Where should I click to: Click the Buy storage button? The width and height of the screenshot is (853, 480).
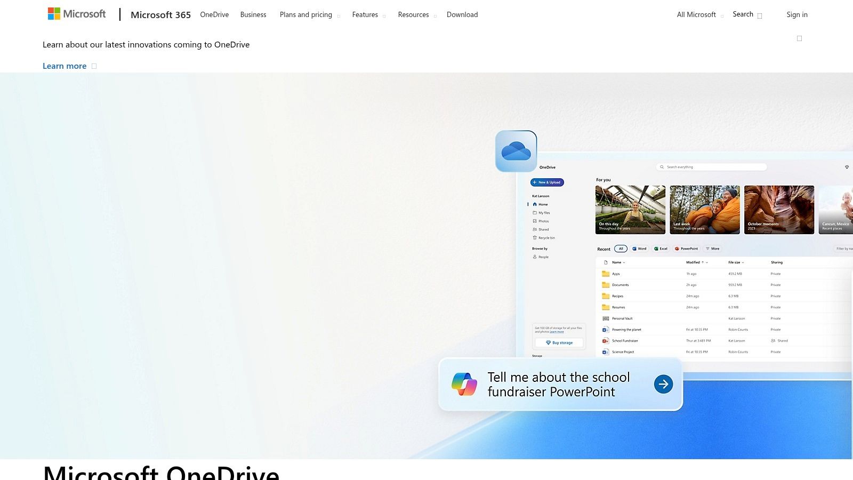559,343
